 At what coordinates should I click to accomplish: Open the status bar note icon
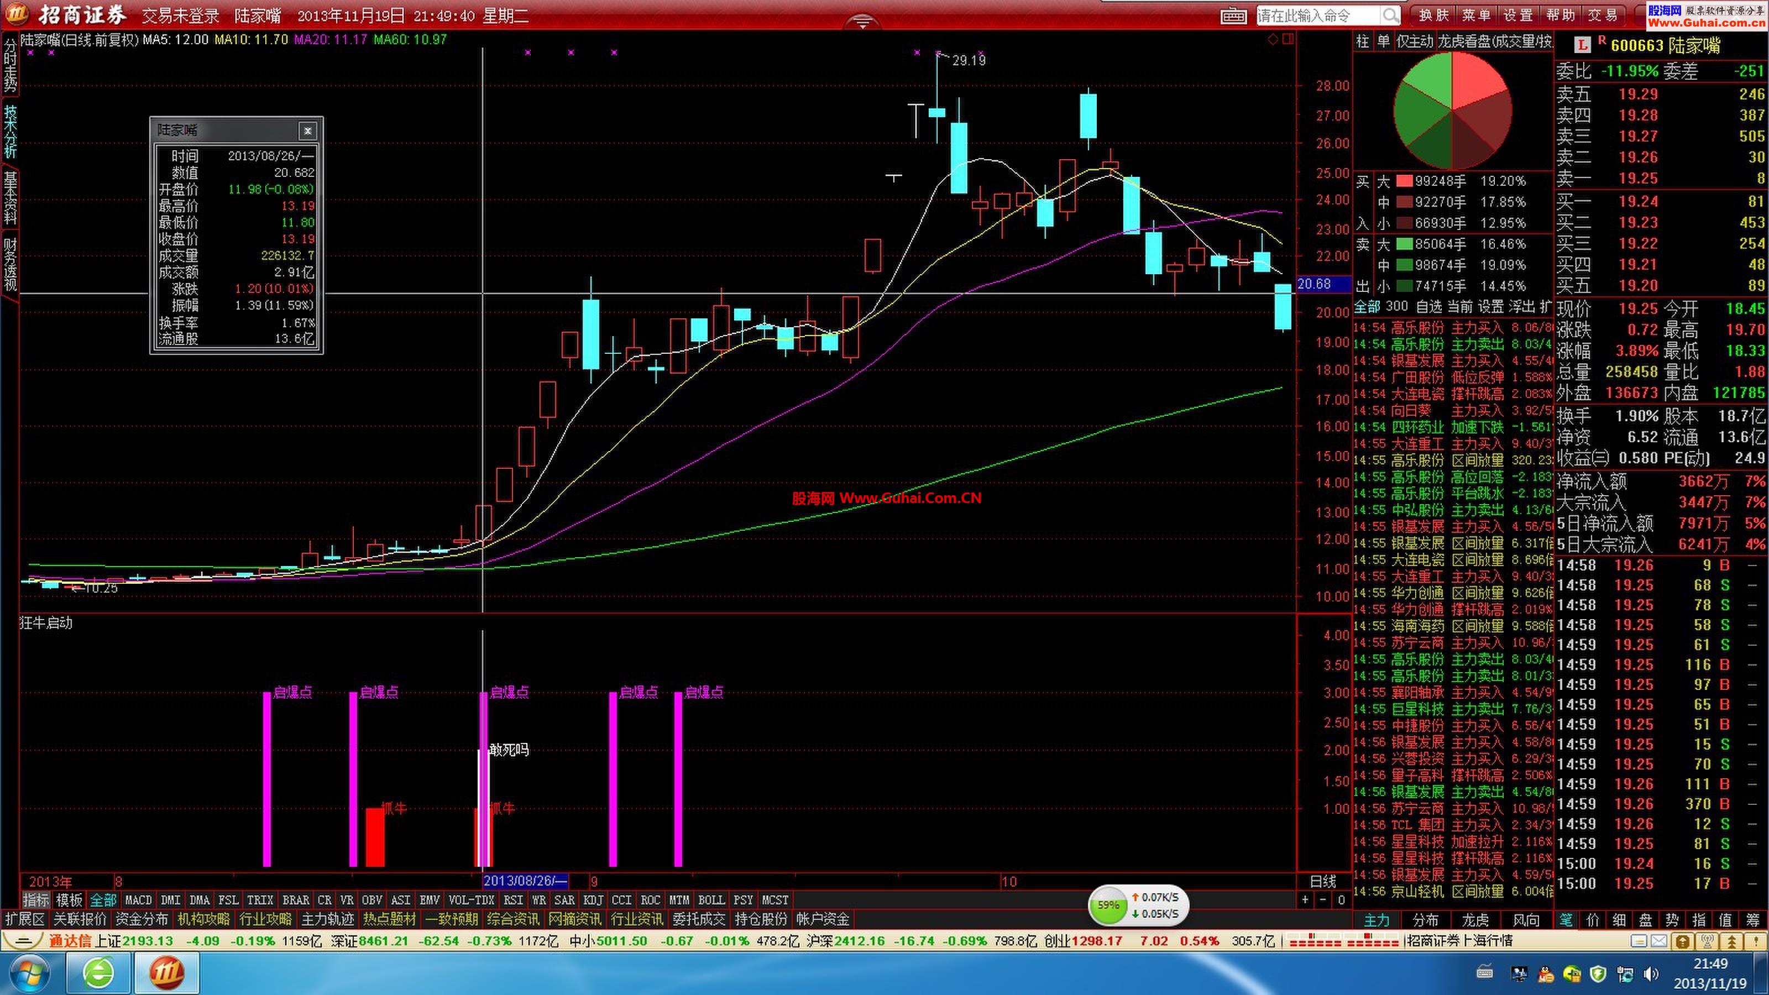tap(1639, 941)
